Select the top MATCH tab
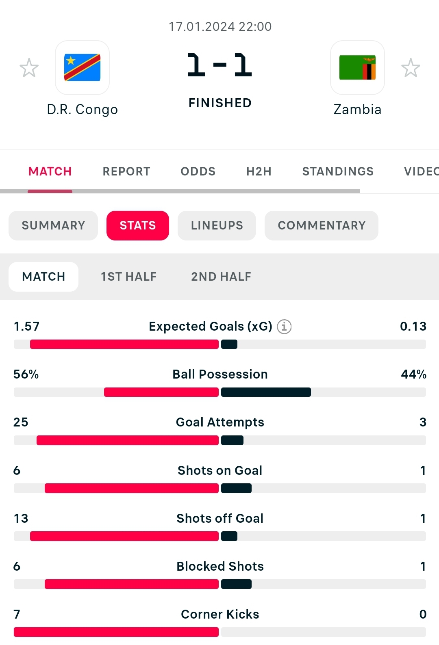 tap(50, 171)
